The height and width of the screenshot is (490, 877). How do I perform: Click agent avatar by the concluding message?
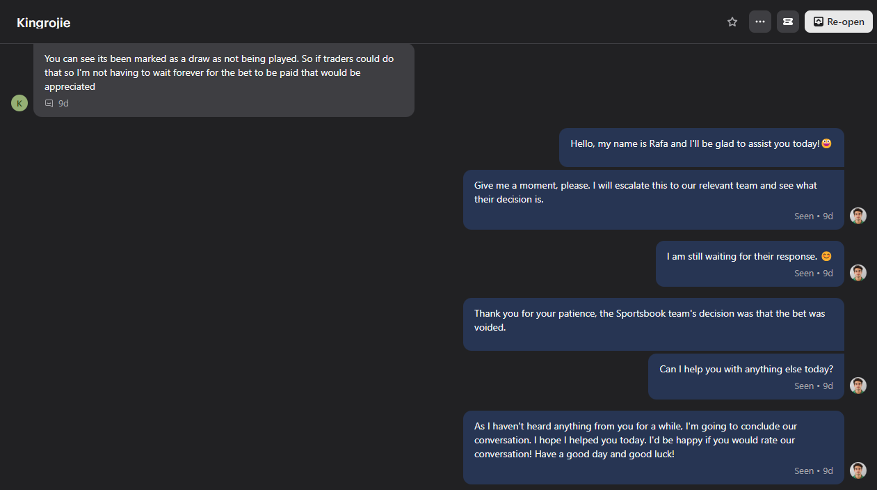point(858,471)
